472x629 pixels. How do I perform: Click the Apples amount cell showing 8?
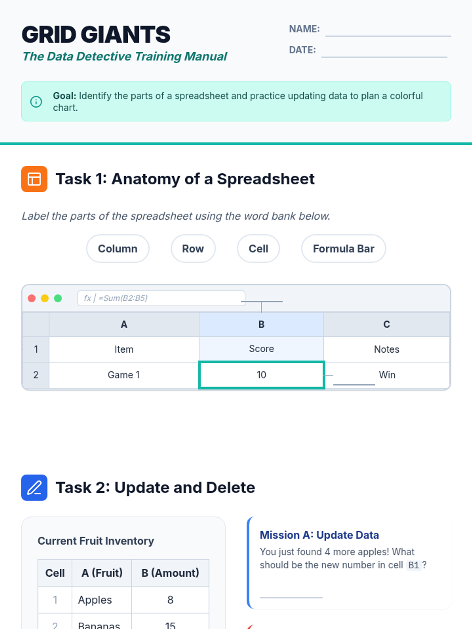click(x=170, y=600)
